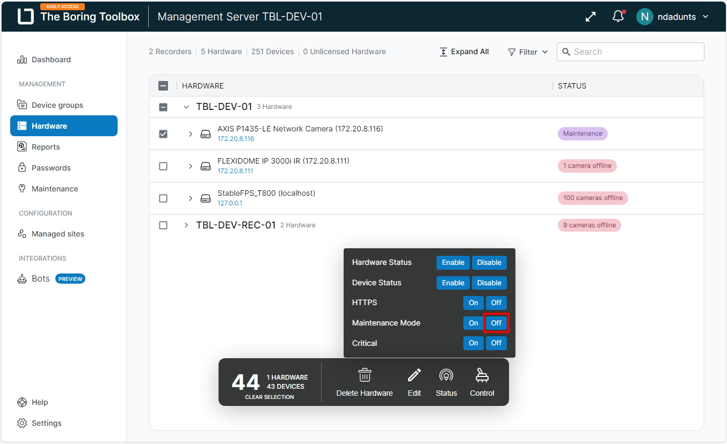Image resolution: width=727 pixels, height=444 pixels.
Task: Click the Expand All icon
Action: point(444,52)
